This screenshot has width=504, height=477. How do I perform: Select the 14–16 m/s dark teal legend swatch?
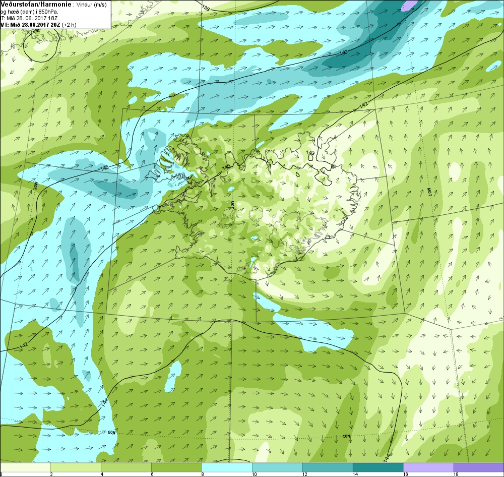tap(378, 467)
